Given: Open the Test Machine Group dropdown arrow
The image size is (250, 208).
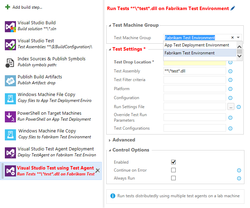Looking at the screenshot, I should click(x=238, y=37).
